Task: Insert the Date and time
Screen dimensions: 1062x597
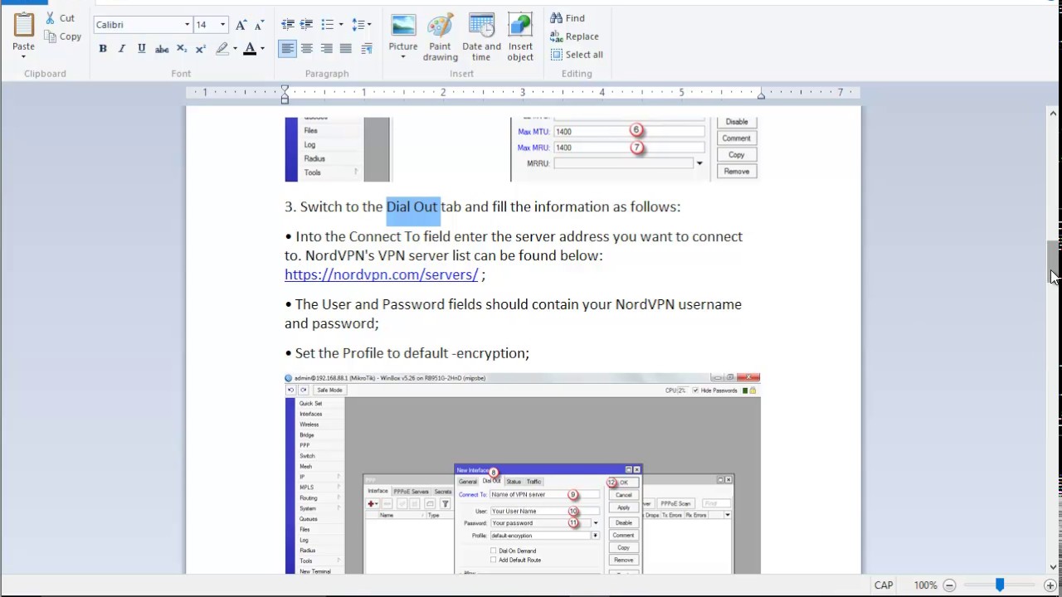Action: [x=481, y=37]
